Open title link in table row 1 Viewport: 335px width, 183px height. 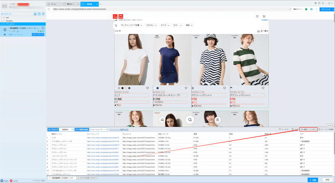click(x=103, y=138)
